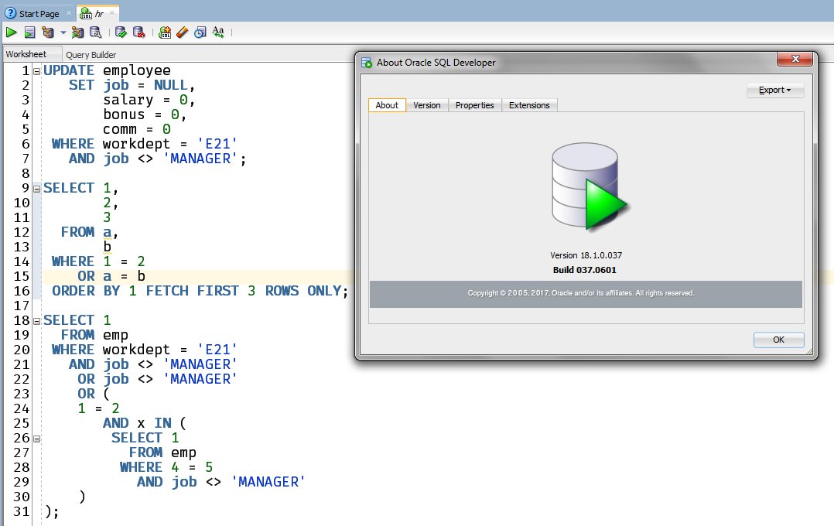Click the 'Version 18.1.0.037' text
This screenshot has width=834, height=526.
point(586,255)
